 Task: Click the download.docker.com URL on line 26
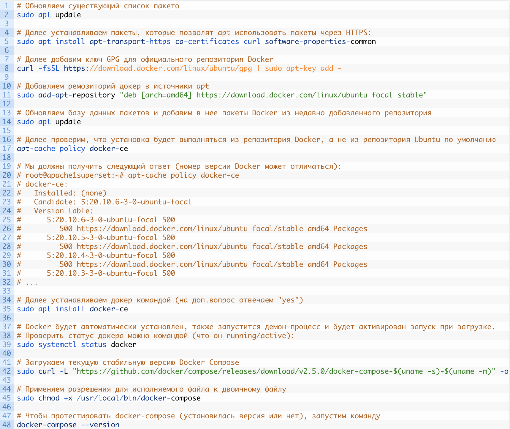point(162,229)
